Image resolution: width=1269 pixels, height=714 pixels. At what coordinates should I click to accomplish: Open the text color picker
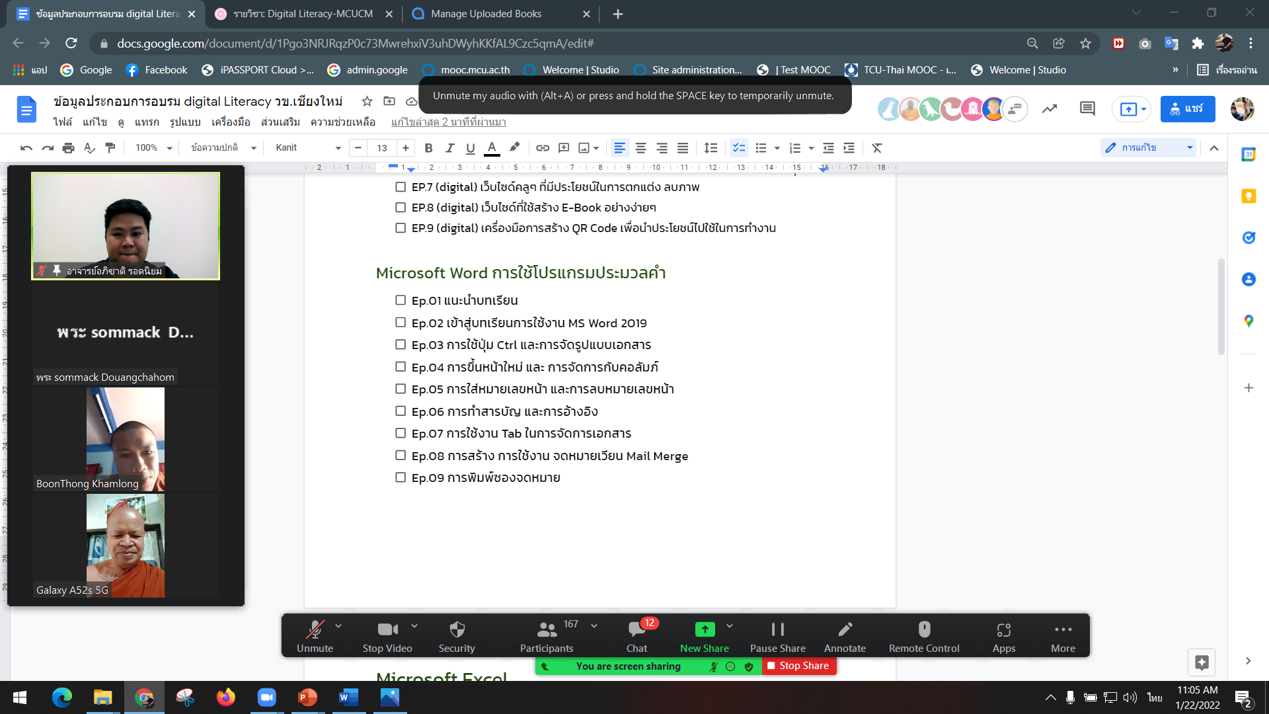pyautogui.click(x=492, y=148)
